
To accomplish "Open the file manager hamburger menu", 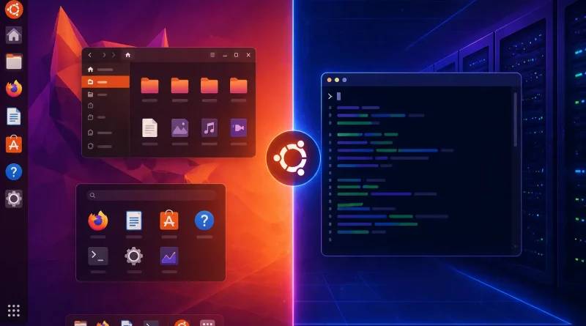I will [x=212, y=55].
